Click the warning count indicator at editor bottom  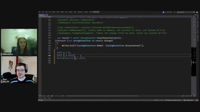tap(52, 96)
